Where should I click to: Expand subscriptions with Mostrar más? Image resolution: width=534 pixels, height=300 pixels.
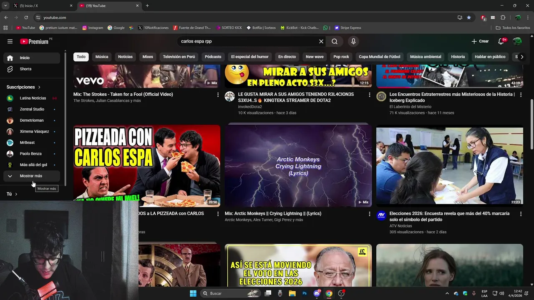pos(32,176)
